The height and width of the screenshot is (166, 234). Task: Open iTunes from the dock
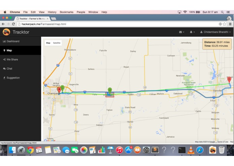pos(120,150)
